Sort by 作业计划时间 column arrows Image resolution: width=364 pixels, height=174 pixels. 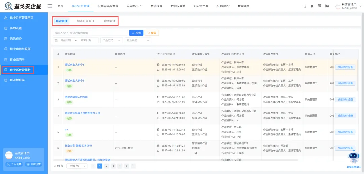pos(174,54)
